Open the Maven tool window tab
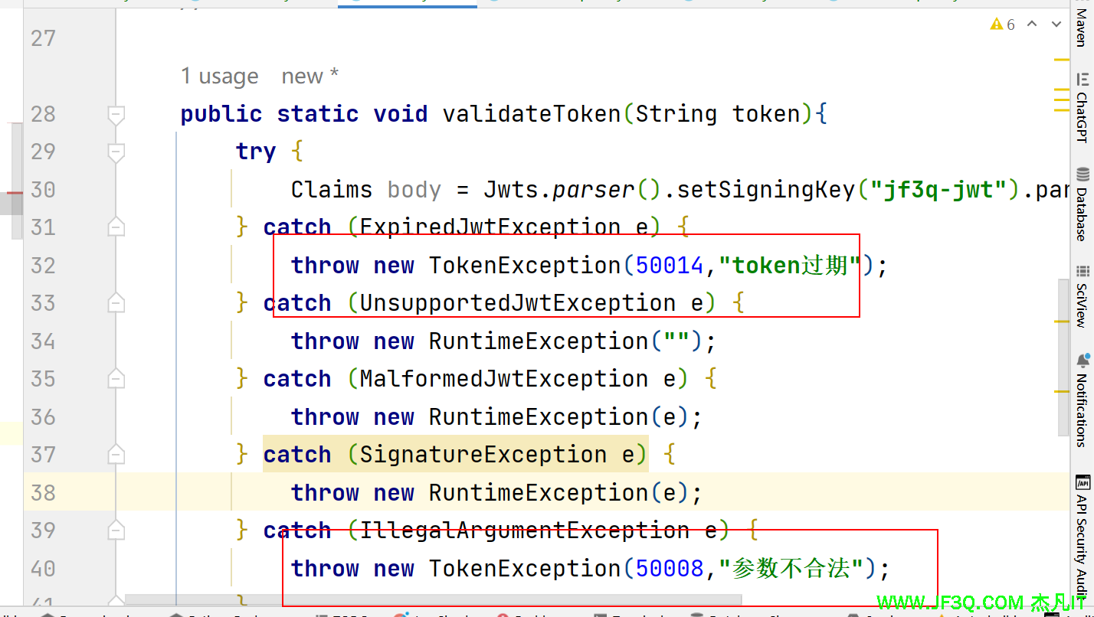The width and height of the screenshot is (1094, 617). click(1082, 24)
